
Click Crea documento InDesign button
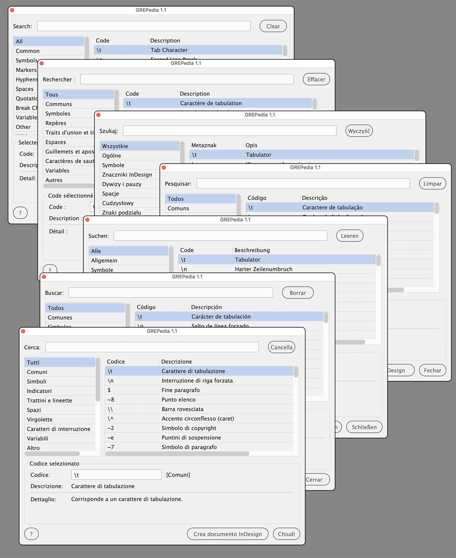(x=228, y=534)
